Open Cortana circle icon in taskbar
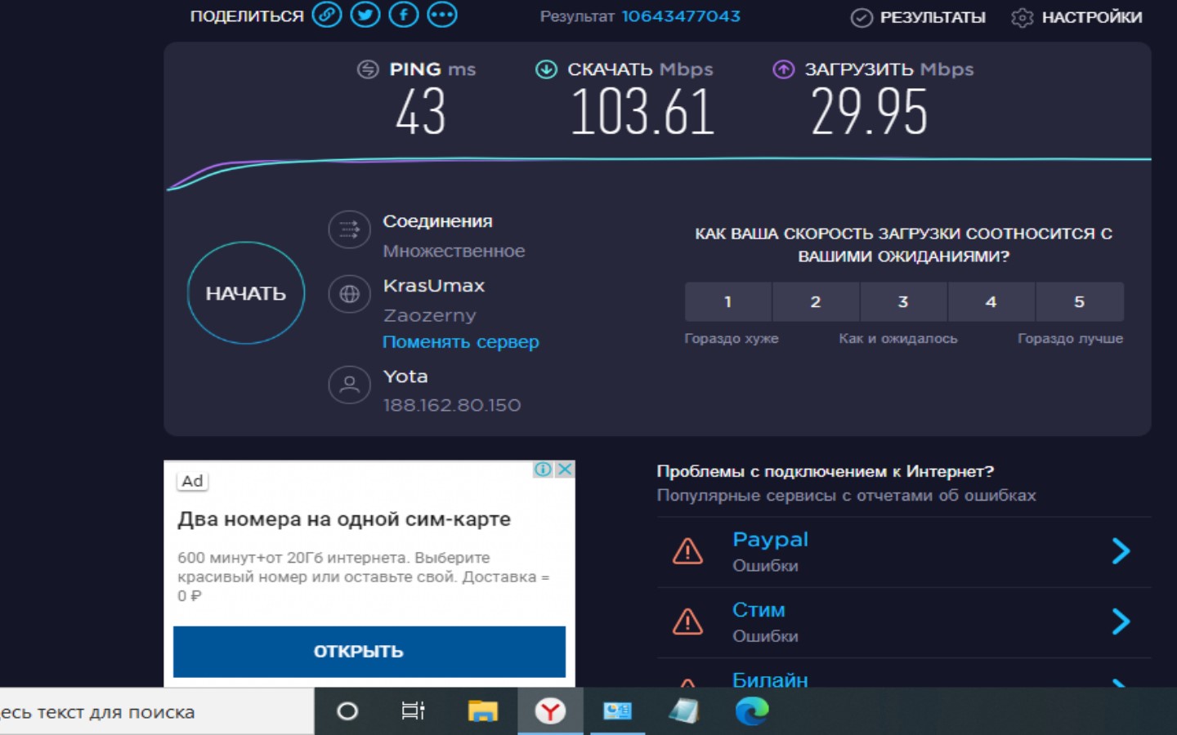This screenshot has width=1177, height=735. click(347, 711)
